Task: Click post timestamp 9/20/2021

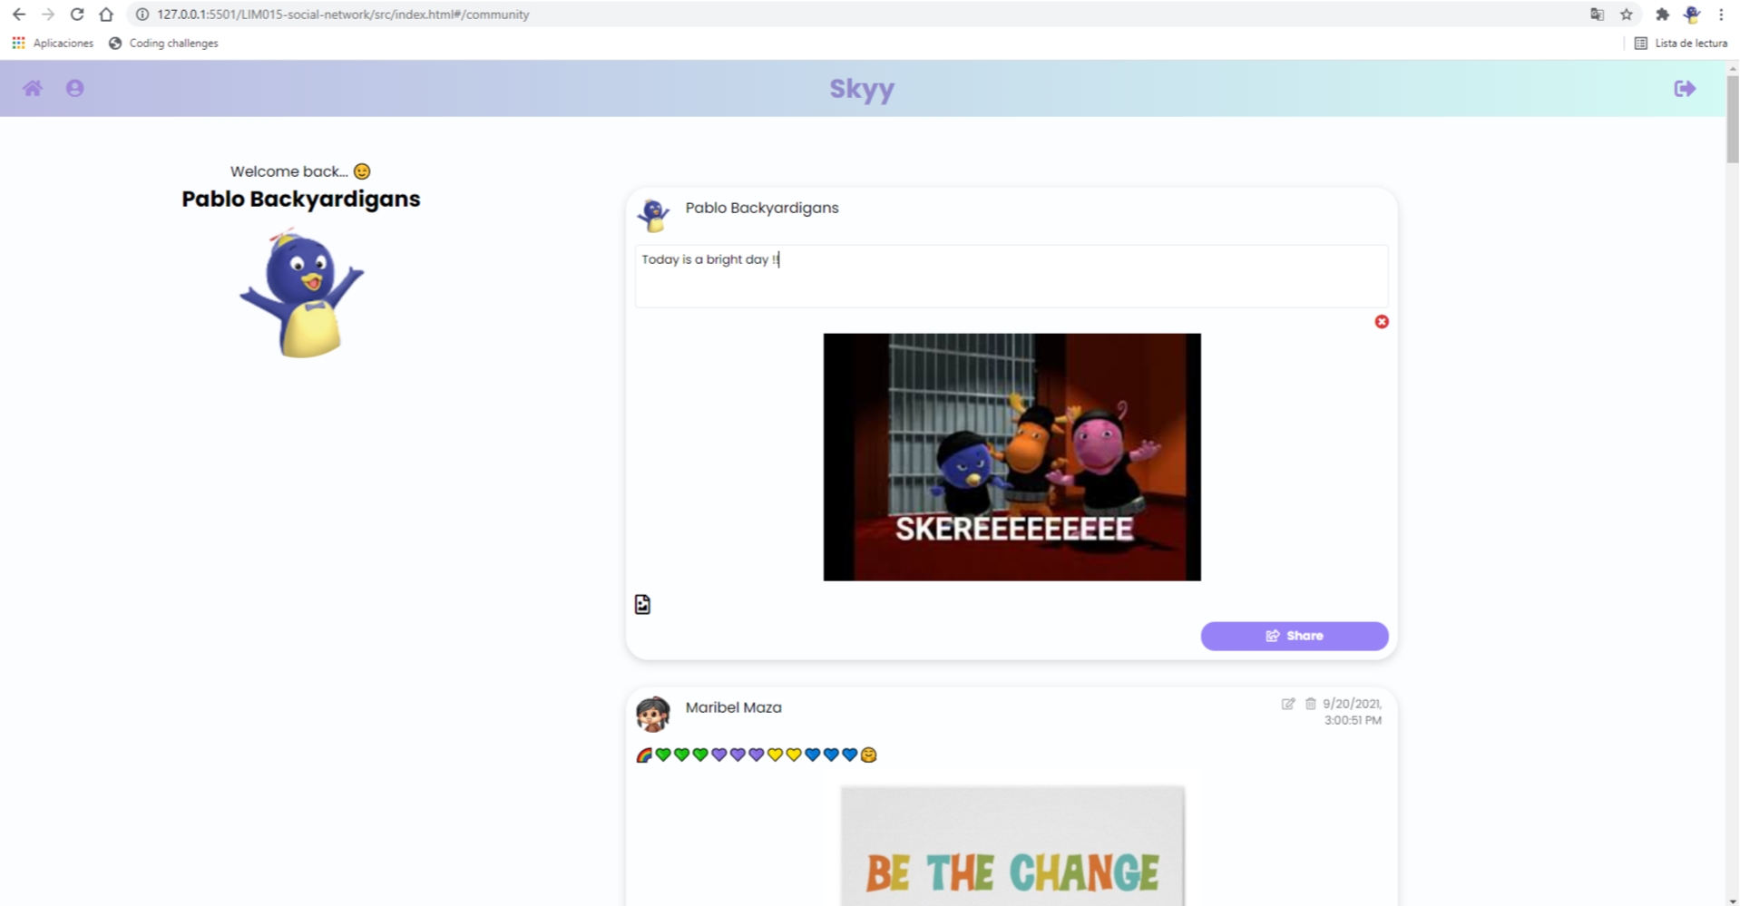Action: pyautogui.click(x=1352, y=712)
